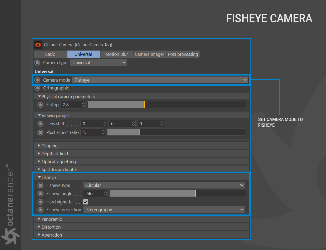Viewport: 326px width, 250px height.
Task: Open the Camera mode Fisheye dropdown
Action: tap(160, 80)
